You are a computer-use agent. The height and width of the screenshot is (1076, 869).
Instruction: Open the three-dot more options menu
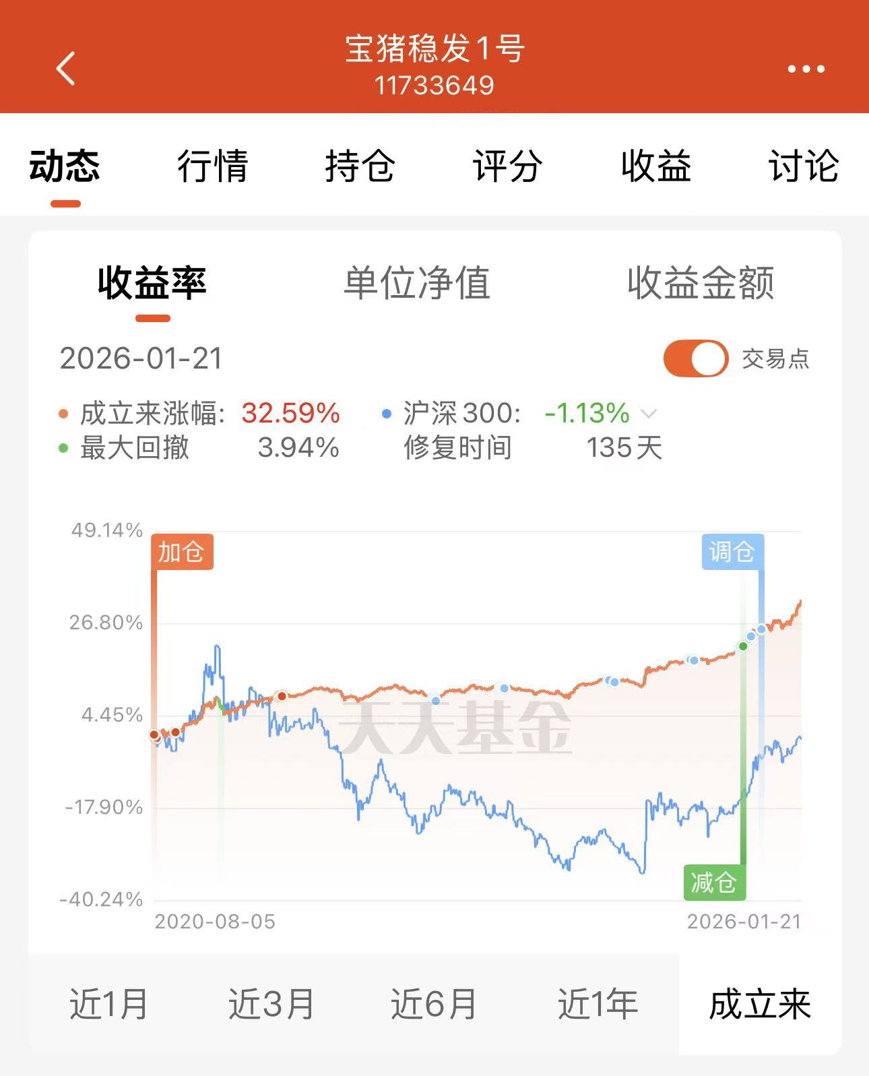(806, 69)
